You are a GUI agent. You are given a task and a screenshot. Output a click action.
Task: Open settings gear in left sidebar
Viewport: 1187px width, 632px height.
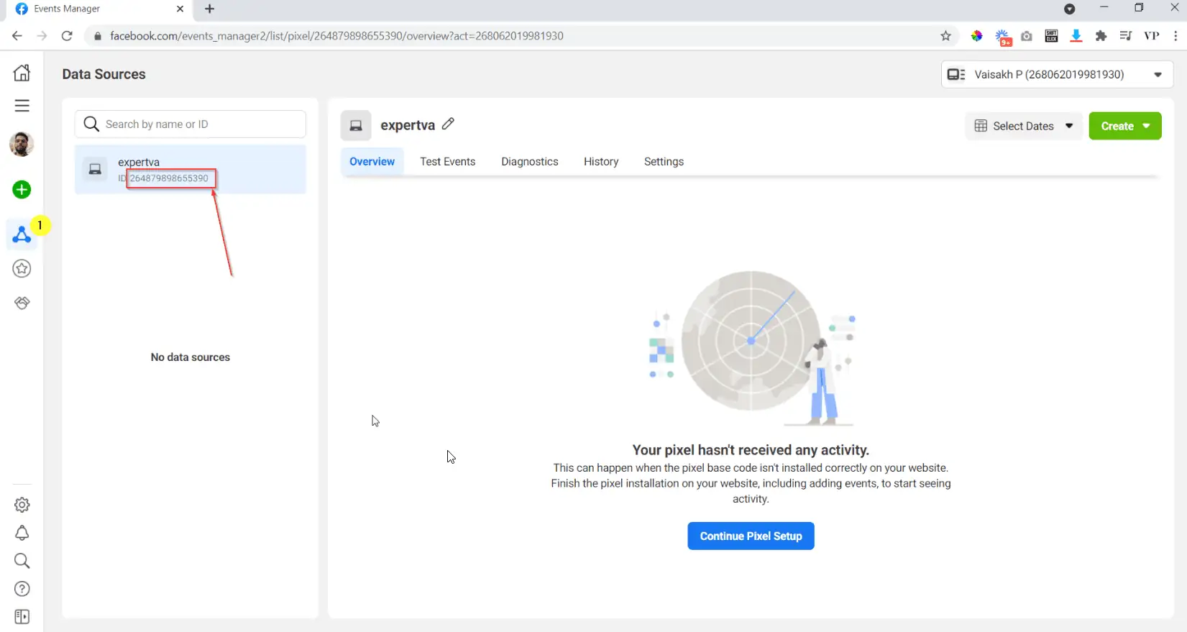(22, 505)
